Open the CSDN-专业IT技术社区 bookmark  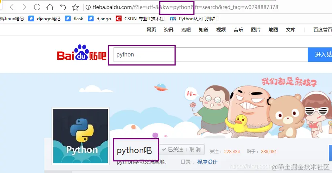point(140,19)
